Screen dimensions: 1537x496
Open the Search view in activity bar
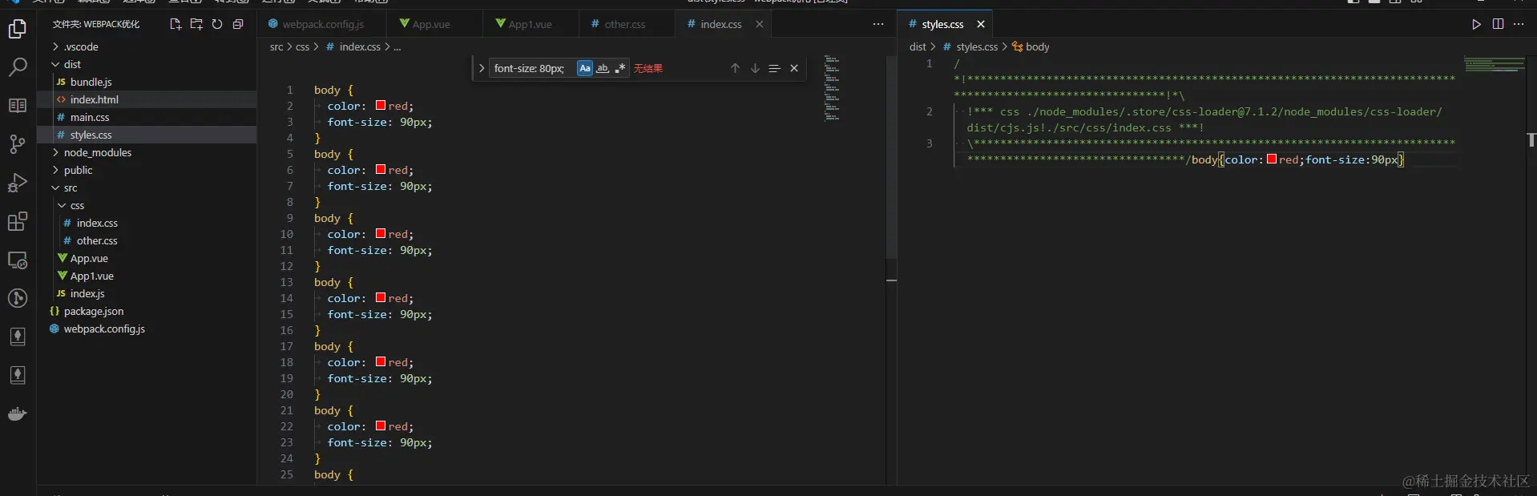pyautogui.click(x=18, y=67)
